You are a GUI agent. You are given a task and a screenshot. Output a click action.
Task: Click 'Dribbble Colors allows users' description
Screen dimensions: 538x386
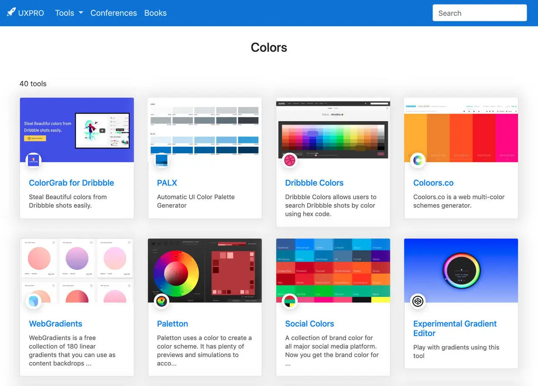click(x=331, y=205)
